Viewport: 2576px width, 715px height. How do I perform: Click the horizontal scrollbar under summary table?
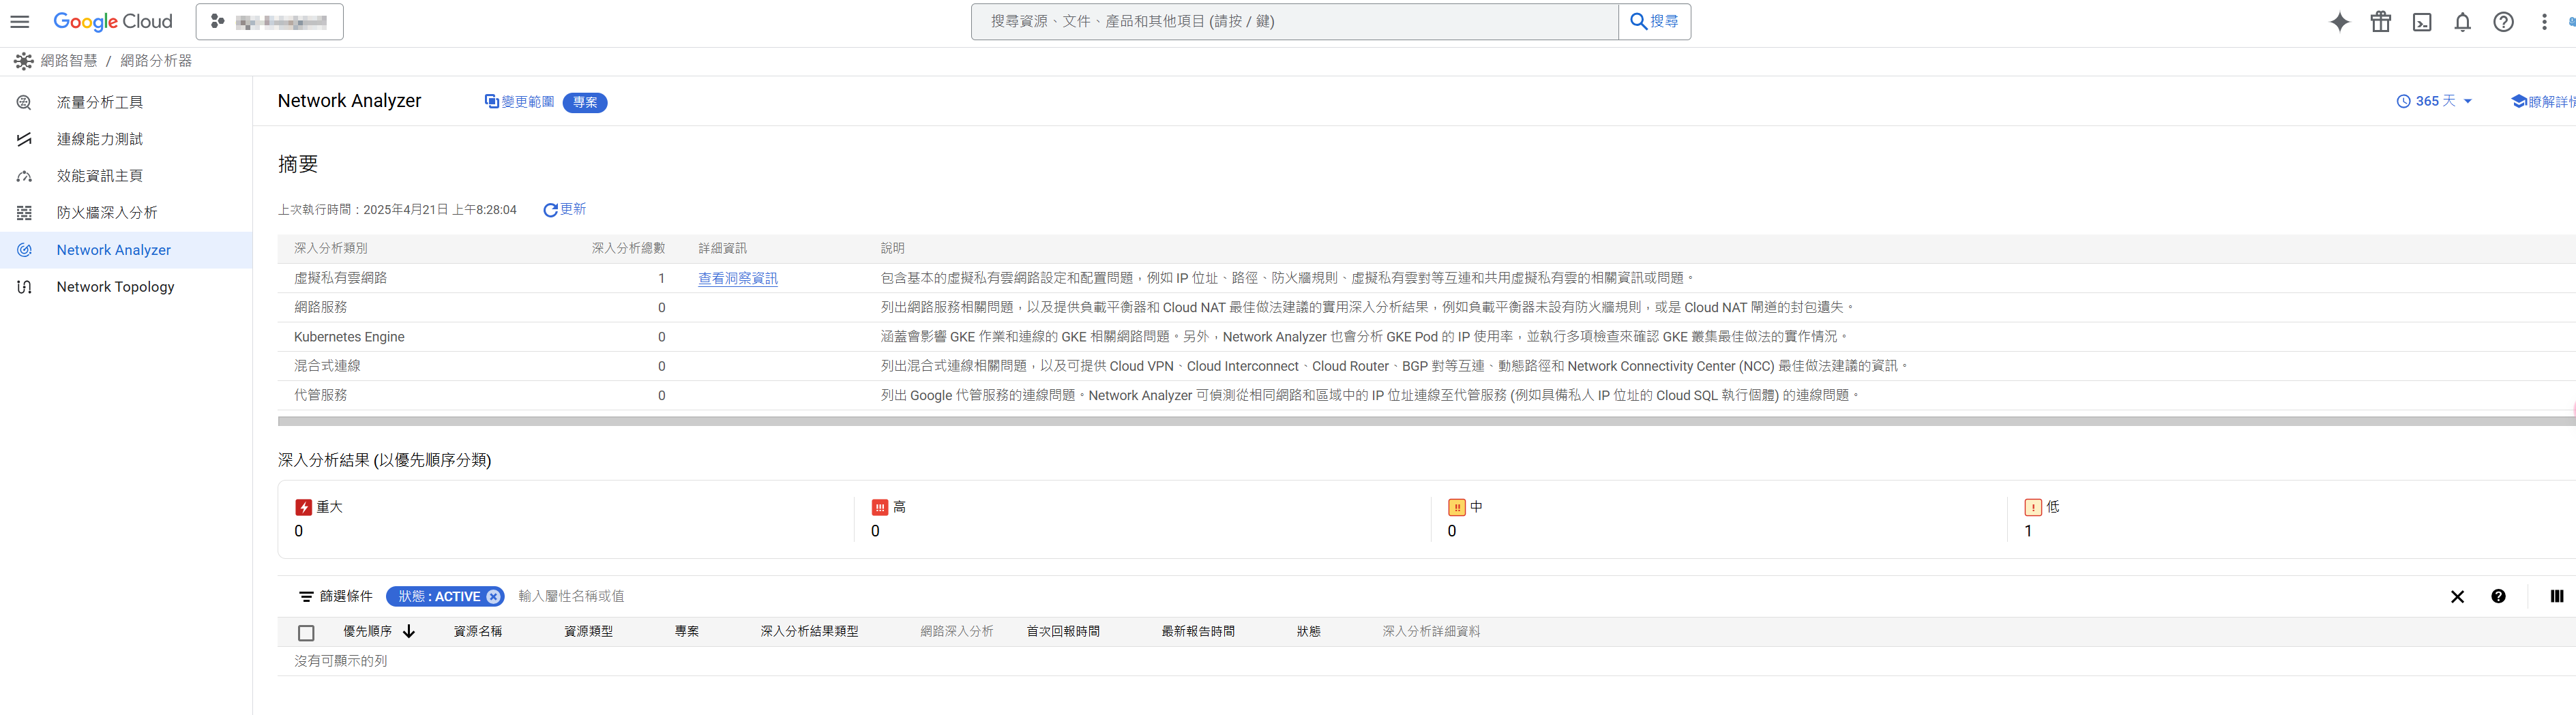pos(1427,422)
